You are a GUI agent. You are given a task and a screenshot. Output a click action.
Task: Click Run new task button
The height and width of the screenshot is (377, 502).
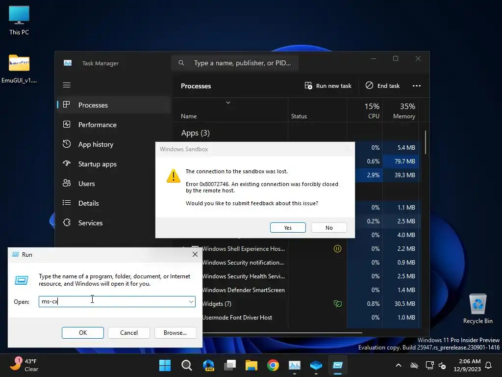pos(328,85)
